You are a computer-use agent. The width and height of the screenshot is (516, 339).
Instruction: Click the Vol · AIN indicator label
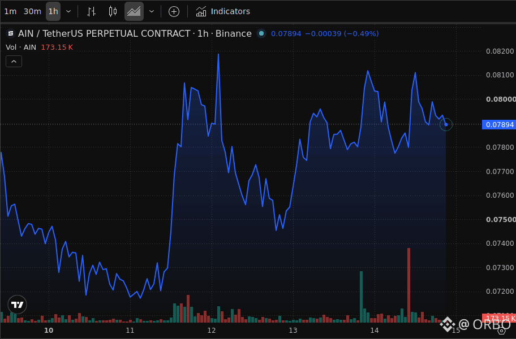21,47
